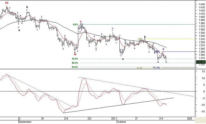Click the October month label
Viewport: 206px width, 124px height.
122,122
